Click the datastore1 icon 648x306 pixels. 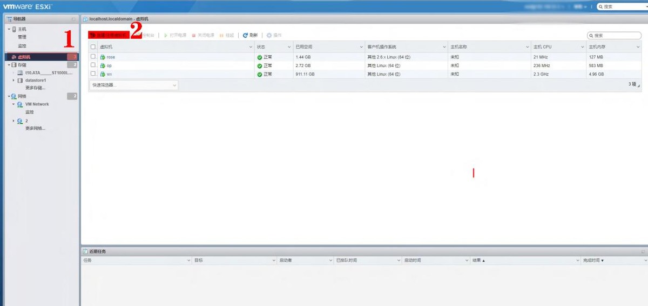click(x=20, y=80)
